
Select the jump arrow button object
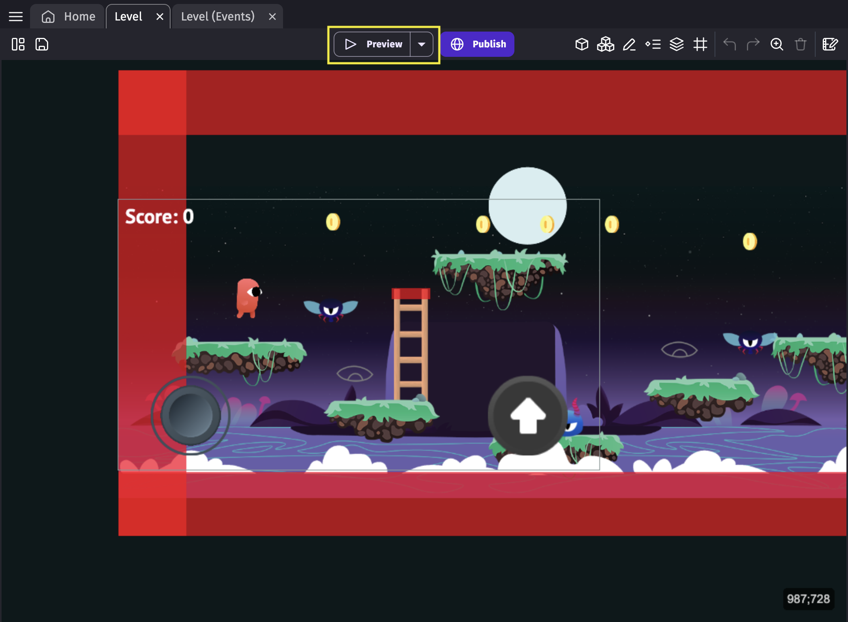[527, 415]
